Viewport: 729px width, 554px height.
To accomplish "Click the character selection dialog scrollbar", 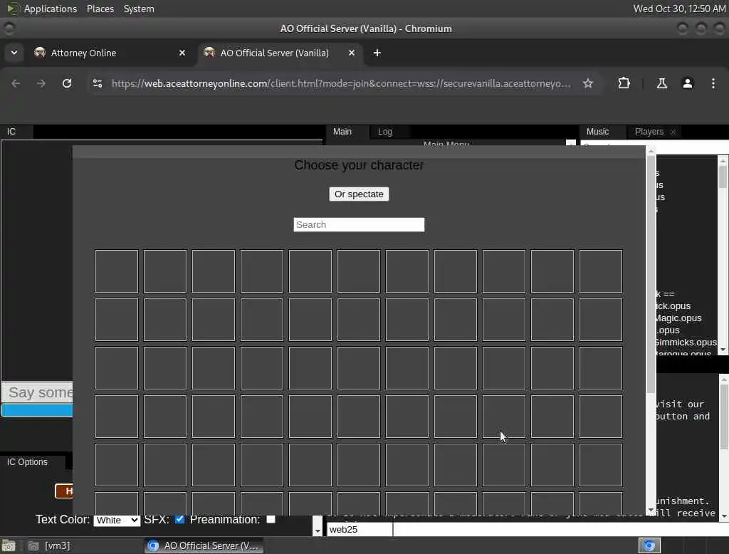I will point(651,274).
